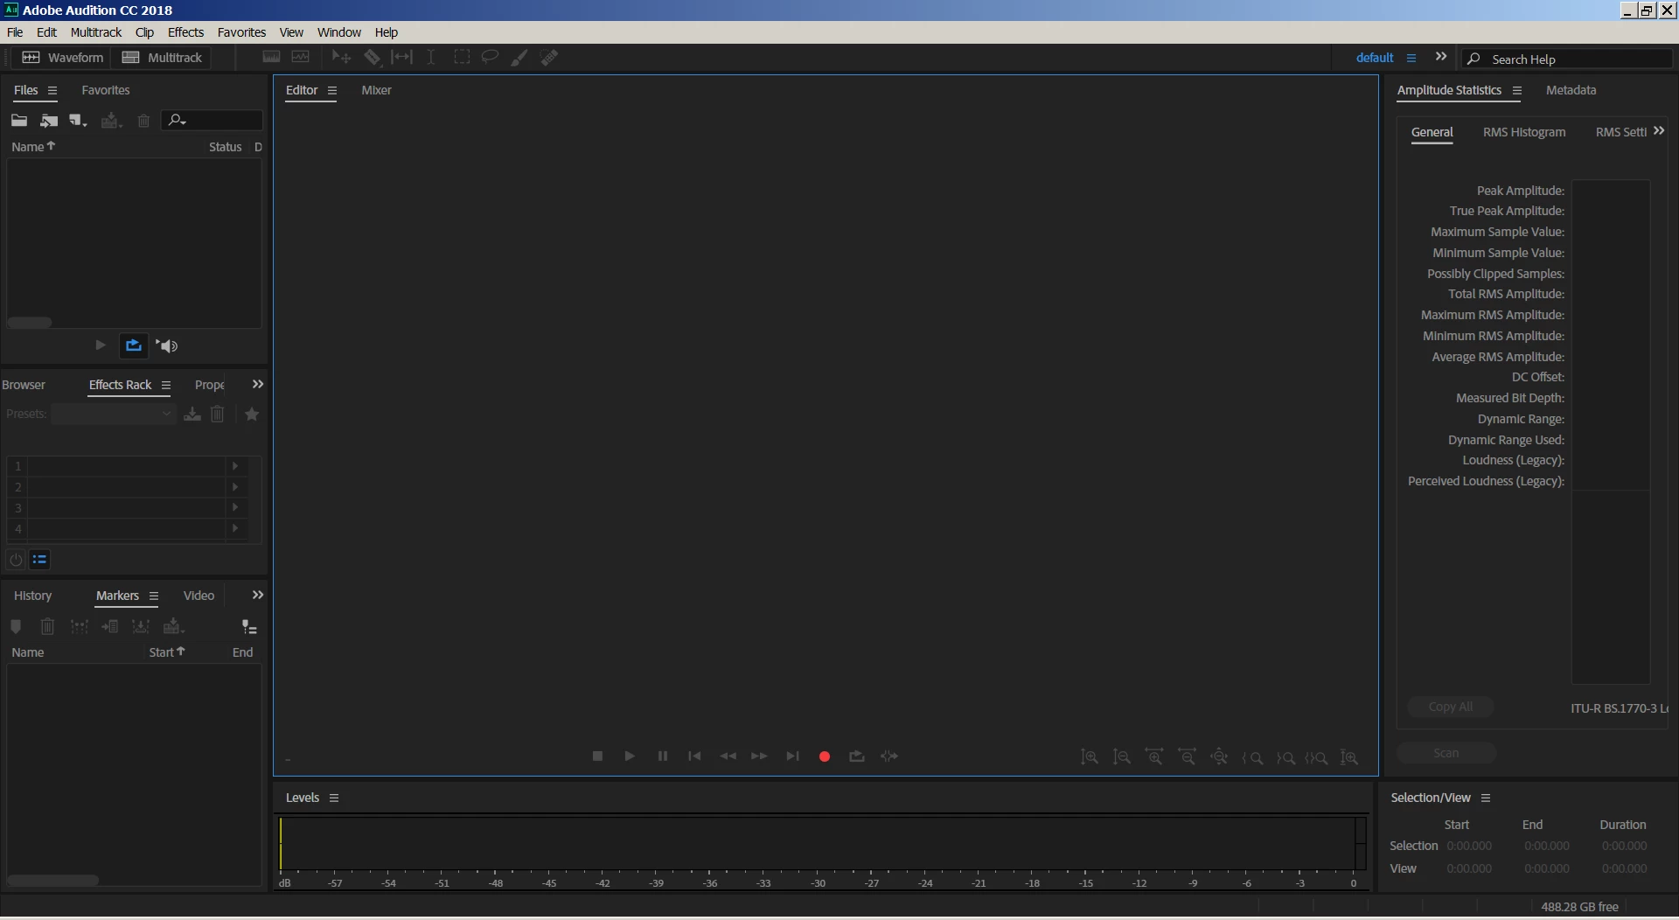Open New File dropdown in Files panel
Viewport: 1679px width, 920px height.
point(79,121)
